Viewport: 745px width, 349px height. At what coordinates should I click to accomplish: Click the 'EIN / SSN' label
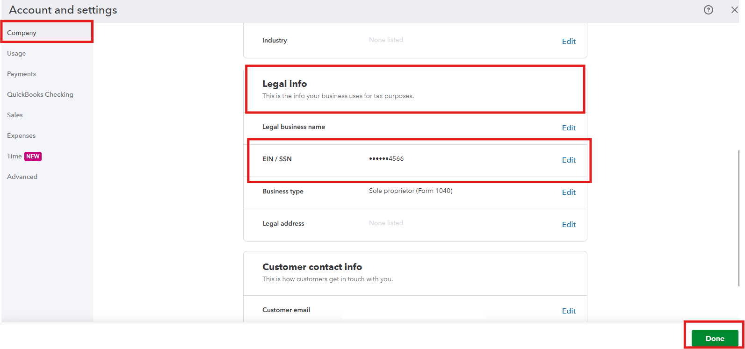coord(277,159)
